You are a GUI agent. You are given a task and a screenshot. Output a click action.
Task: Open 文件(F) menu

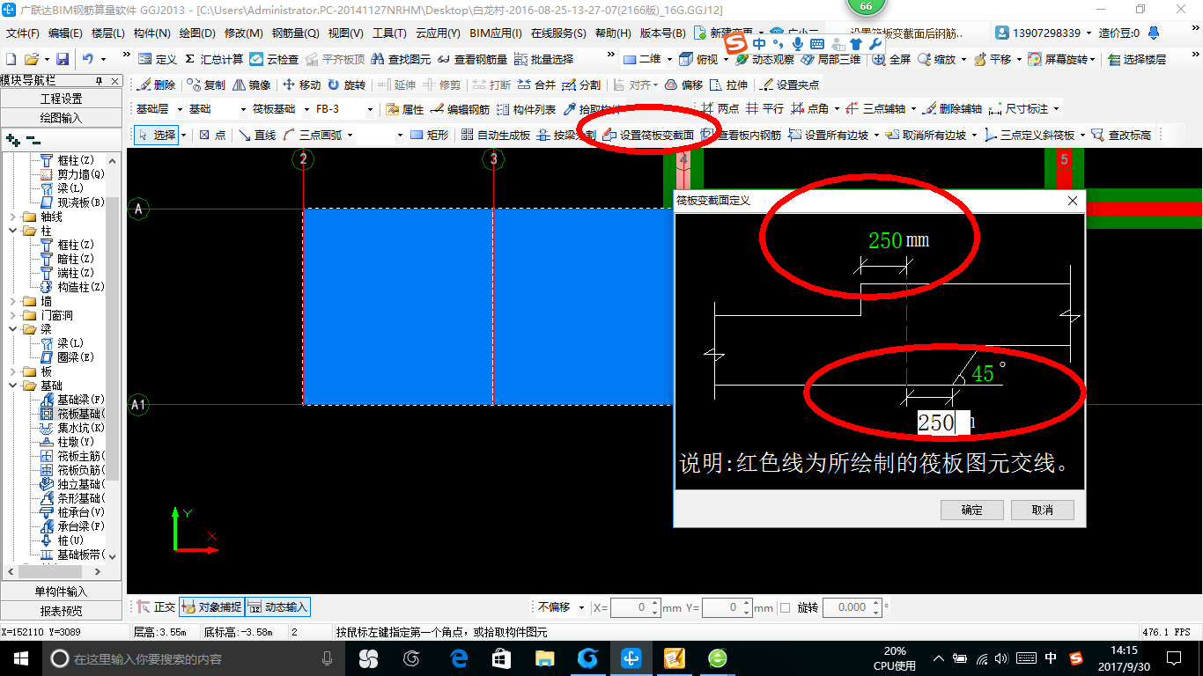tap(23, 33)
